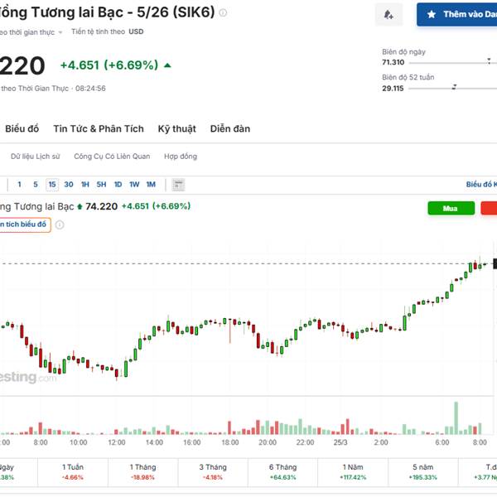Set chart interval to 1D
Viewport: 497px width, 497px height.
tap(118, 185)
